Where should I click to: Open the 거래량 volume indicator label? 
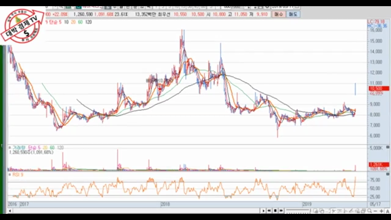19,148
